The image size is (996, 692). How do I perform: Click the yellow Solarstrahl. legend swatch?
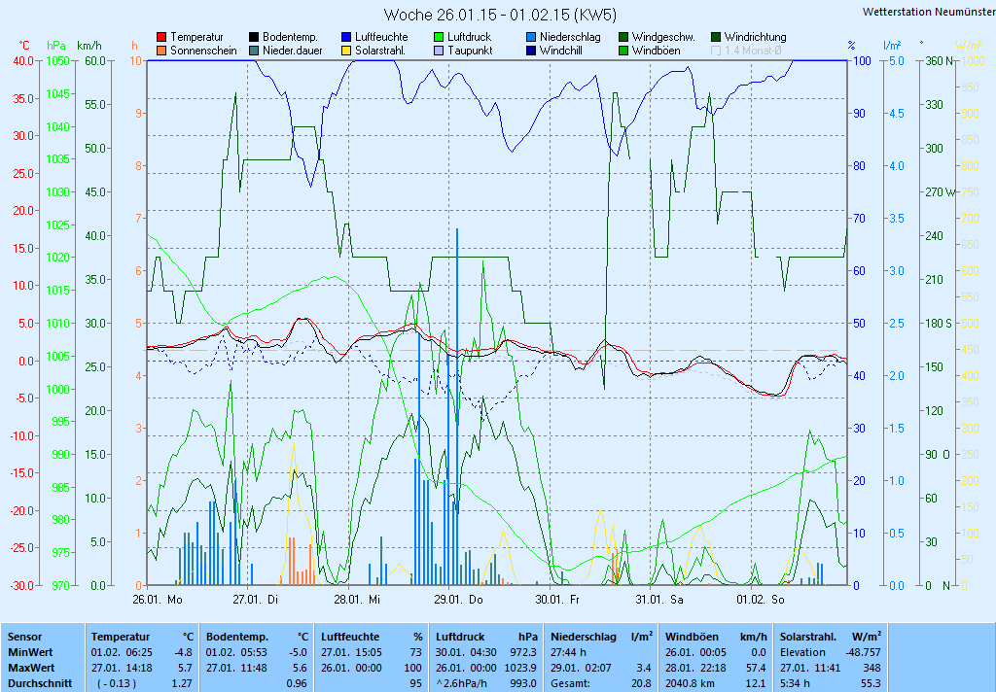pyautogui.click(x=346, y=51)
